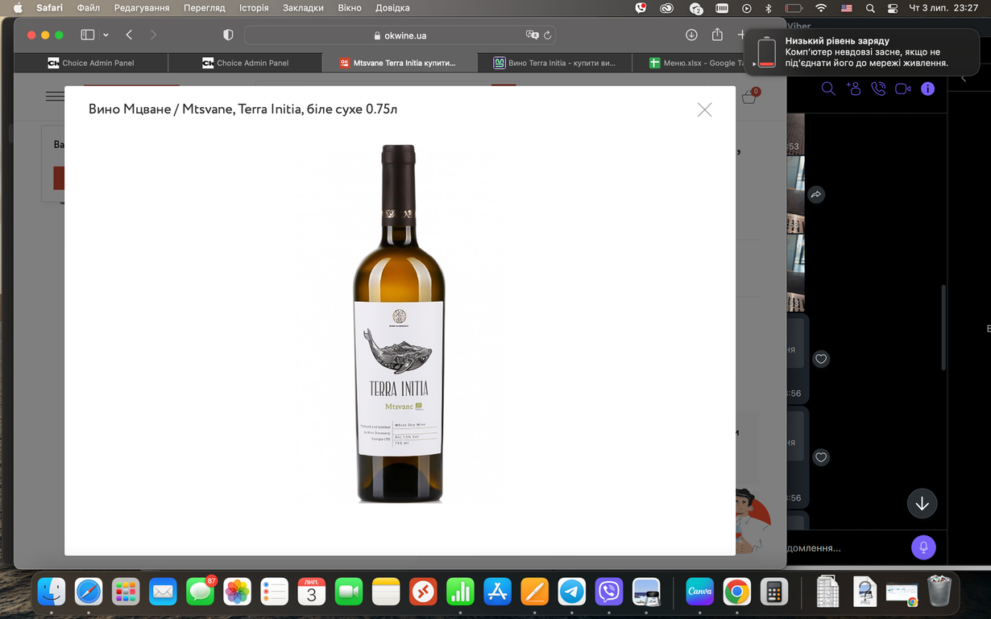The height and width of the screenshot is (619, 991).
Task: Open Історія menu
Action: pos(254,8)
